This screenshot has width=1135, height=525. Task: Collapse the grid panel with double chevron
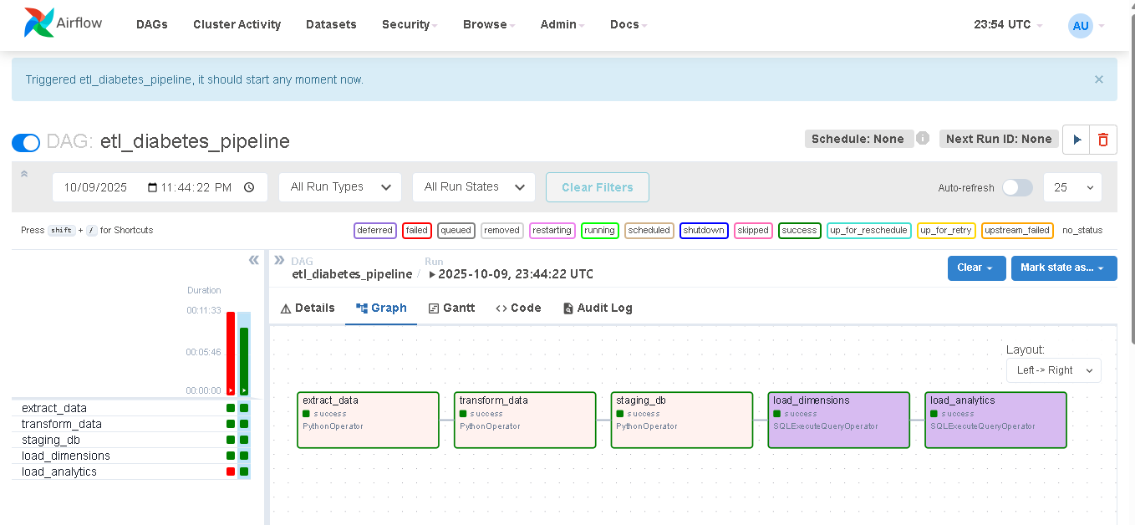[x=254, y=260]
